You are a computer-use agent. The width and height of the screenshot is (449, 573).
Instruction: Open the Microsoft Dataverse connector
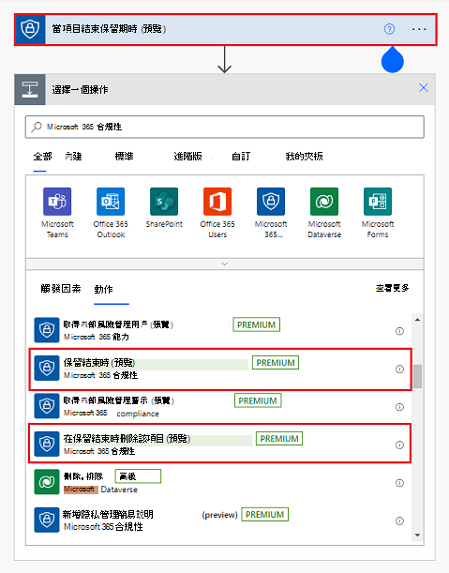(x=324, y=202)
